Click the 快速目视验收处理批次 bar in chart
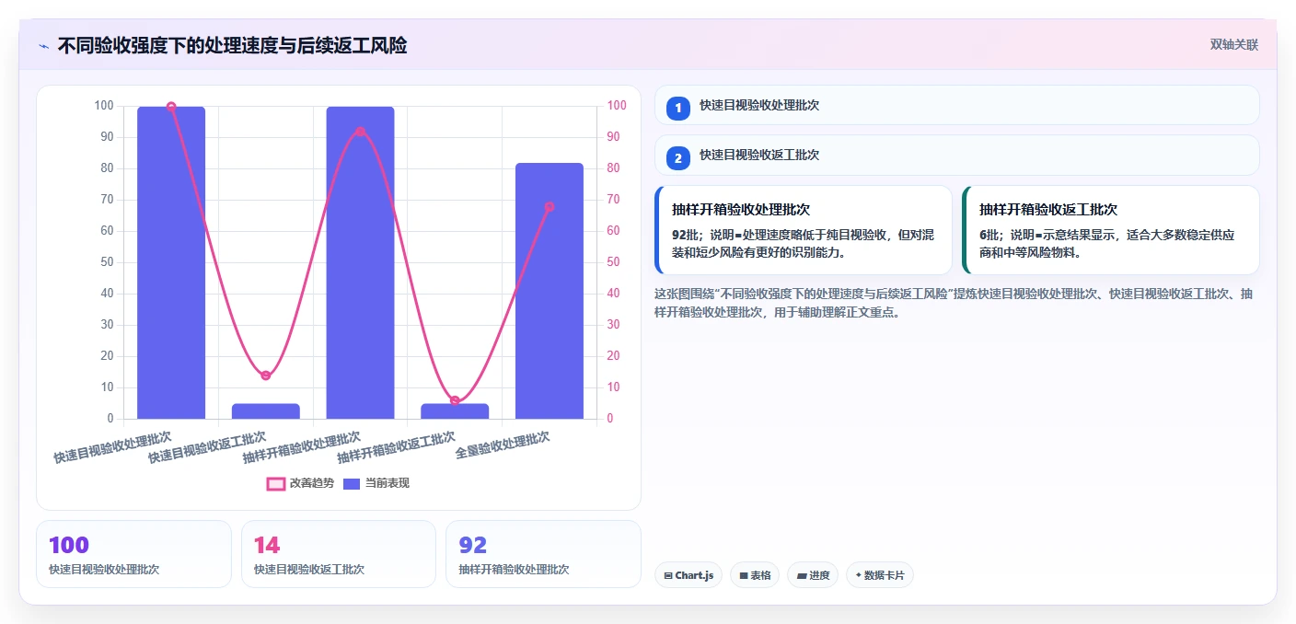 point(171,262)
